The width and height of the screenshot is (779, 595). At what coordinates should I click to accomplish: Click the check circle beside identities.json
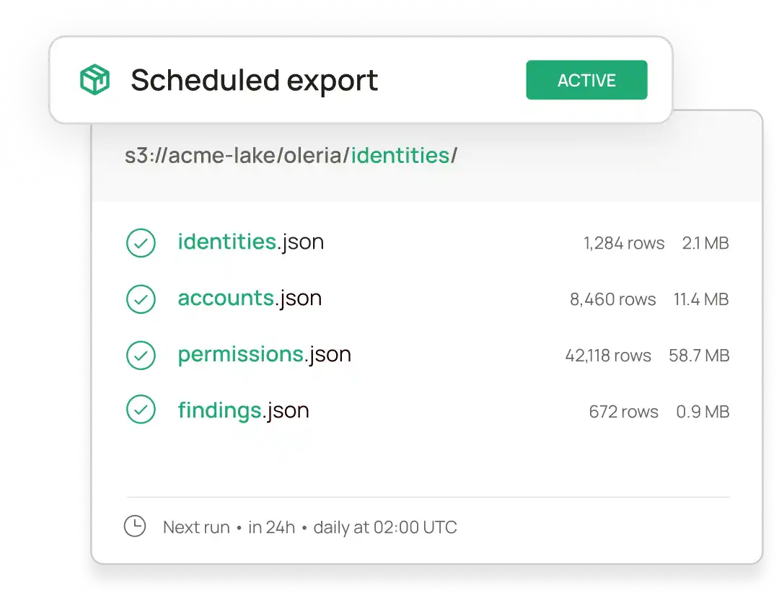click(141, 243)
